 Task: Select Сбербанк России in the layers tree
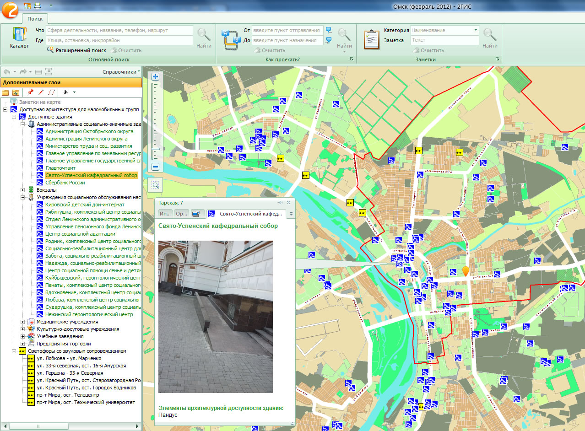coord(65,183)
